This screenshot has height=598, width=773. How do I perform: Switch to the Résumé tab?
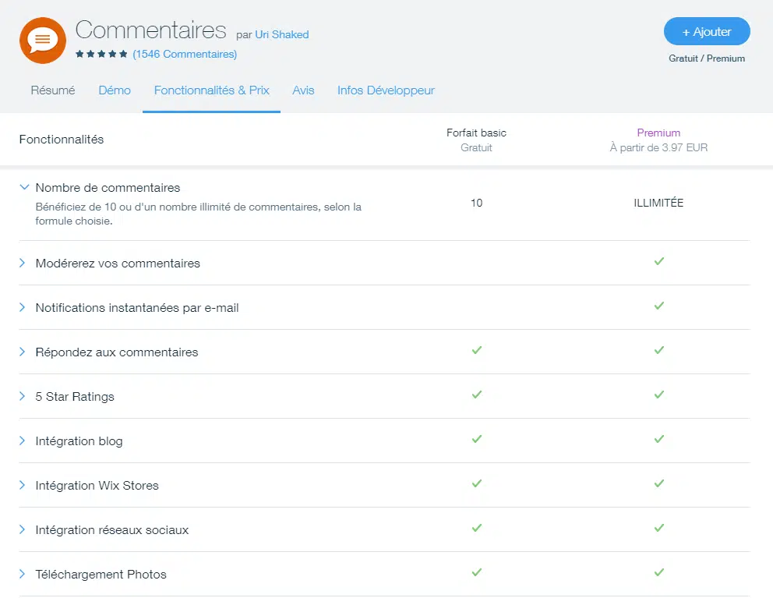click(53, 90)
